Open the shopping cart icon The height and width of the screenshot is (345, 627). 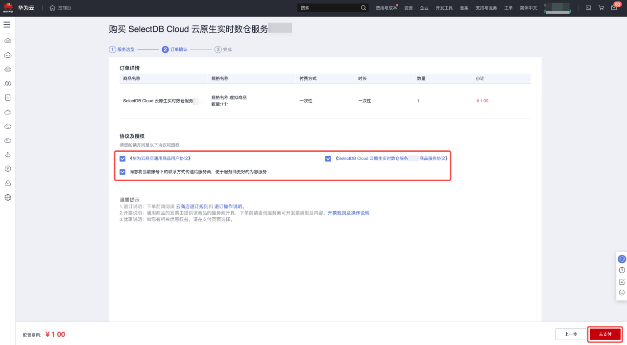pos(601,8)
